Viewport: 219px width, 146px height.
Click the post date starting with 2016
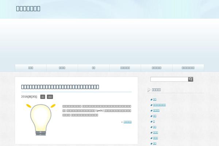coord(29,97)
